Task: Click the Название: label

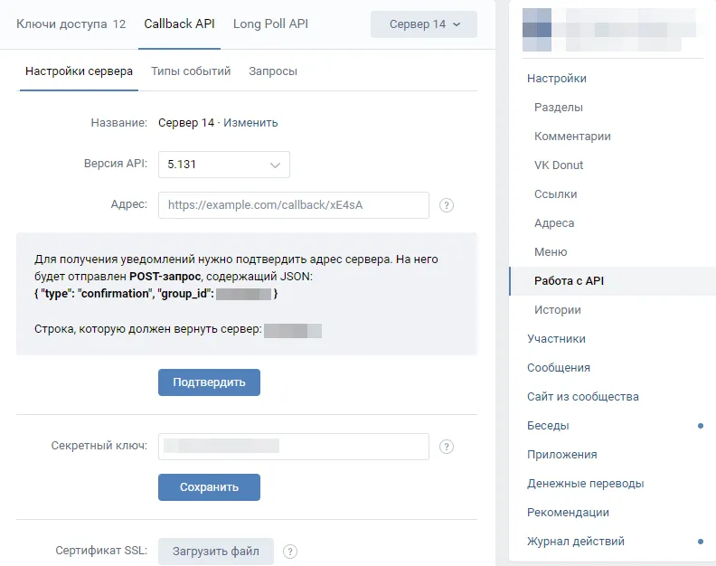Action: (x=118, y=123)
